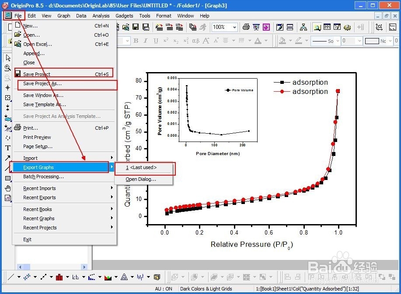The image size is (401, 294).
Task: Click the Column bar chart icon
Action: tap(59, 277)
